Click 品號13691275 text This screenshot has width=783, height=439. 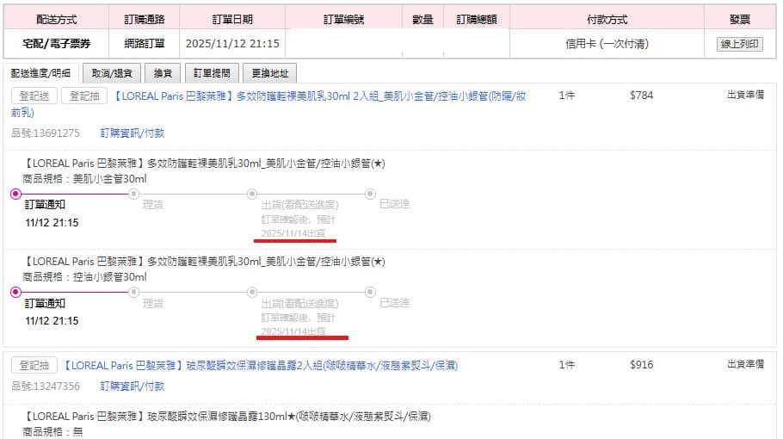click(46, 133)
